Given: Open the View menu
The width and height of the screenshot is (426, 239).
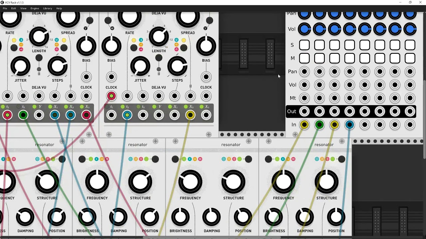Looking at the screenshot, I should [23, 8].
